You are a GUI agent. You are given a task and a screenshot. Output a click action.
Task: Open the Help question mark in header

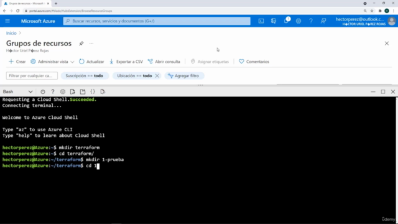click(311, 21)
